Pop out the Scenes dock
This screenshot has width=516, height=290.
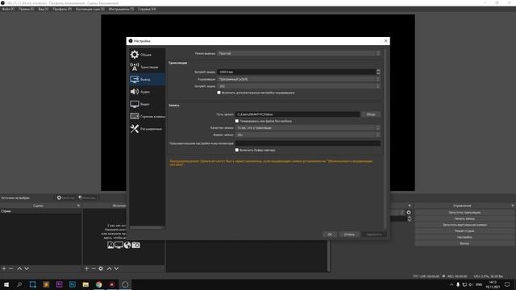pyautogui.click(x=78, y=205)
